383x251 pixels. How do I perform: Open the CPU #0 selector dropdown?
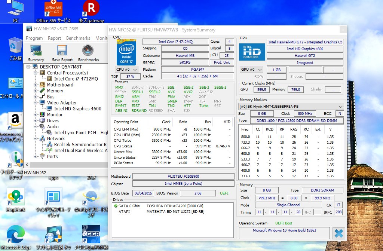click(126, 70)
